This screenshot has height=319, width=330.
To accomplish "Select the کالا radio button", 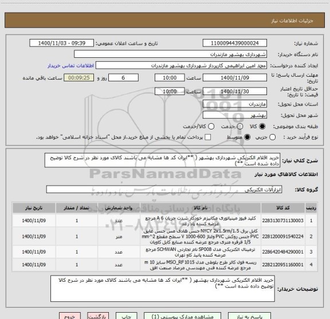I will tap(262, 127).
